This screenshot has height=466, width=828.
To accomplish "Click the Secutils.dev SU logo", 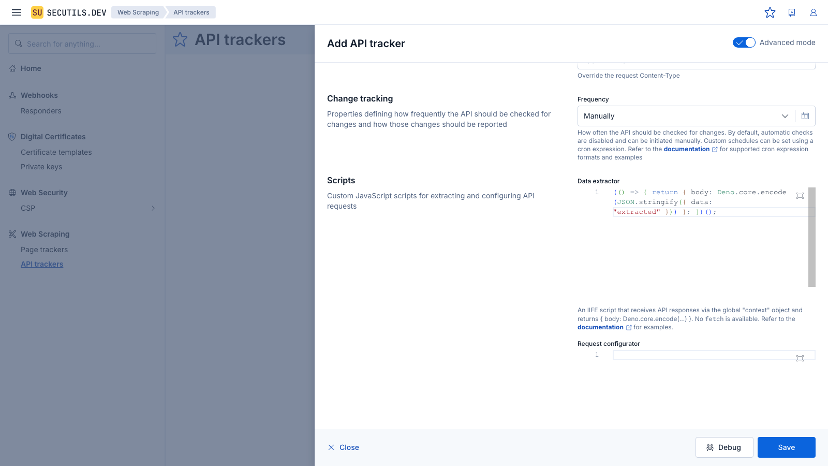I will pos(37,12).
